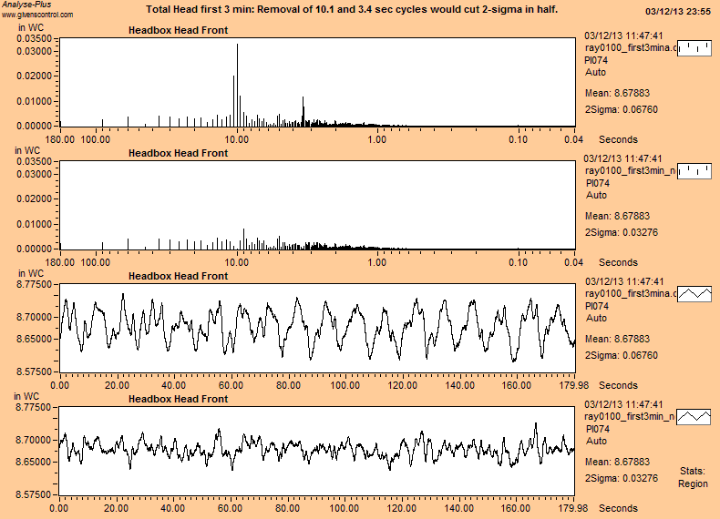Click the Headbox Head Front title of top plot
Image resolution: width=720 pixels, height=519 pixels.
178,30
